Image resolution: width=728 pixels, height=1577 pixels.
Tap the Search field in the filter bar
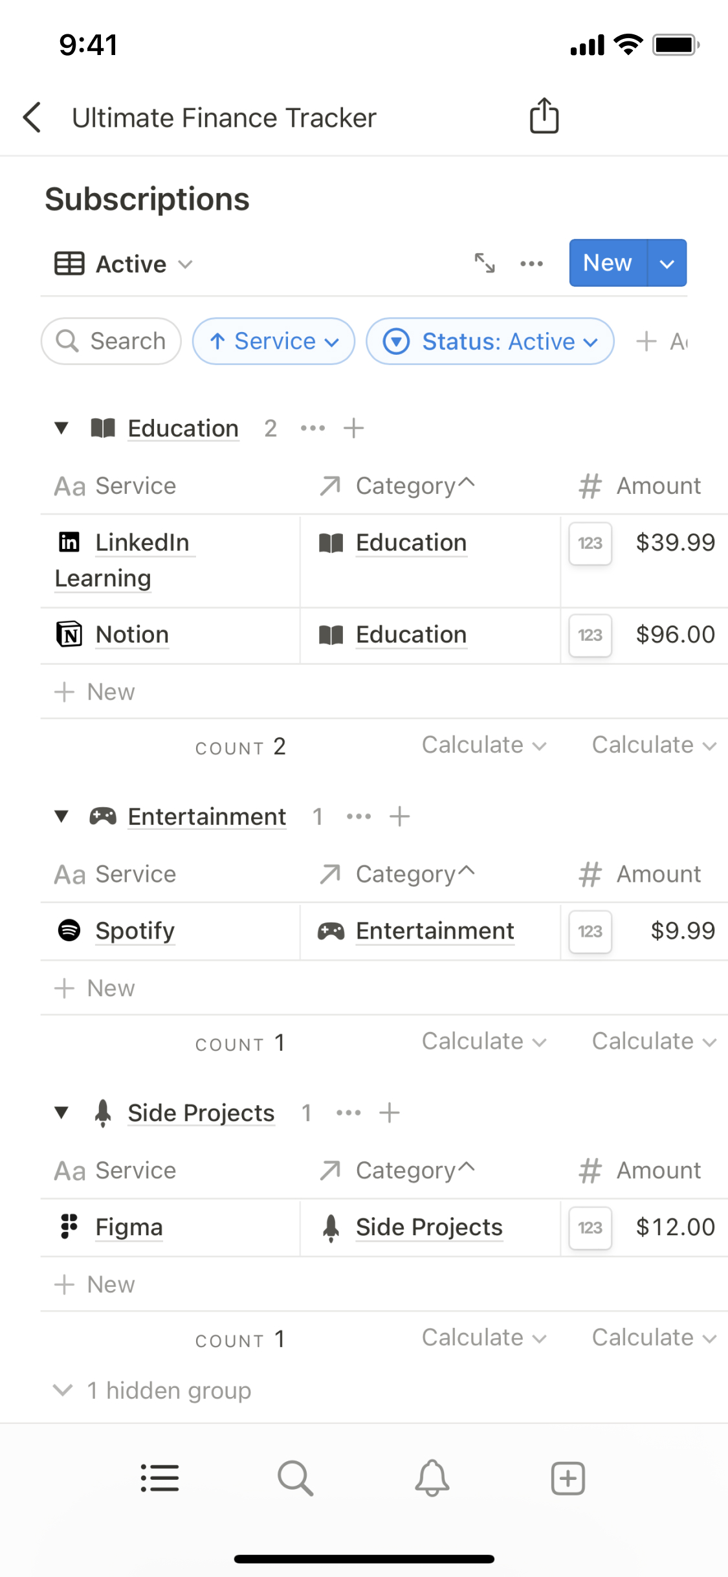click(111, 341)
